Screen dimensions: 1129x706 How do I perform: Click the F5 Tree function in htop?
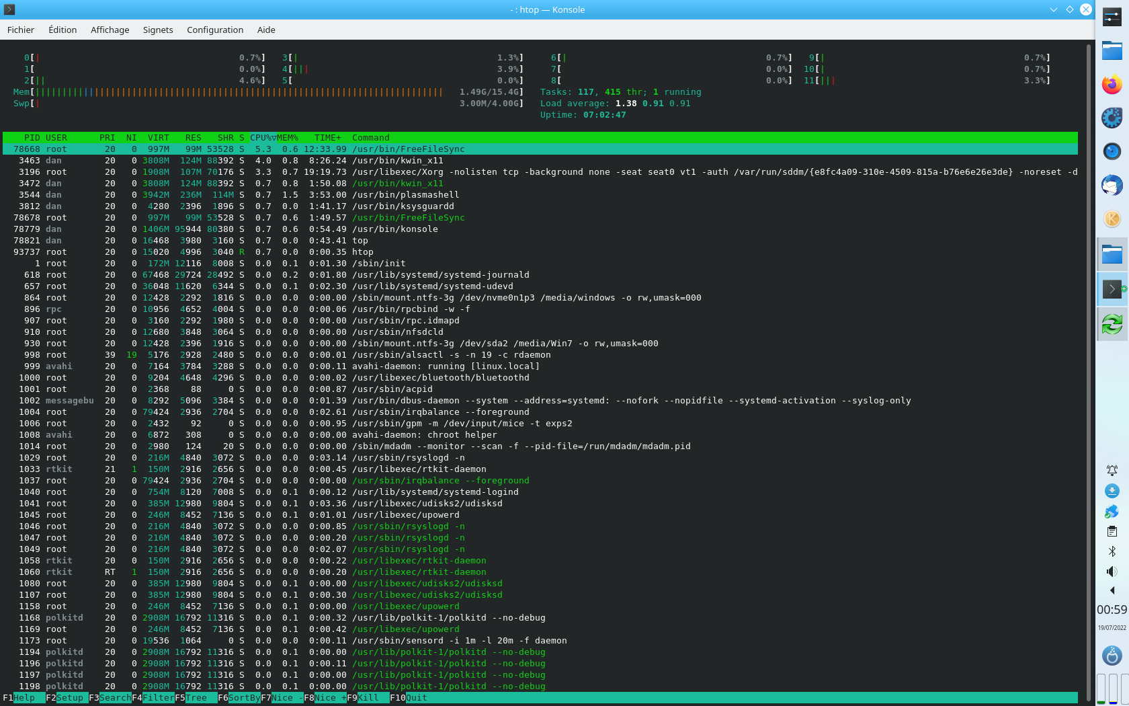(x=196, y=698)
